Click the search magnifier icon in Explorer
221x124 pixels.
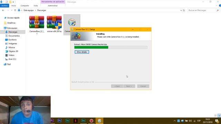[218, 10]
